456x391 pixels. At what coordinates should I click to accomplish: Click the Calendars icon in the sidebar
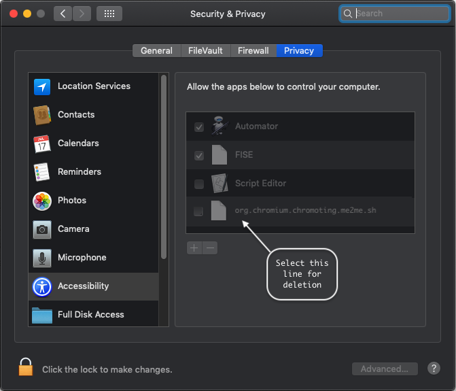pyautogui.click(x=42, y=143)
